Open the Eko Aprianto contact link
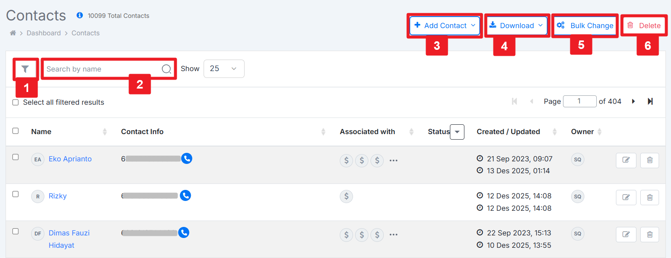 pos(70,159)
